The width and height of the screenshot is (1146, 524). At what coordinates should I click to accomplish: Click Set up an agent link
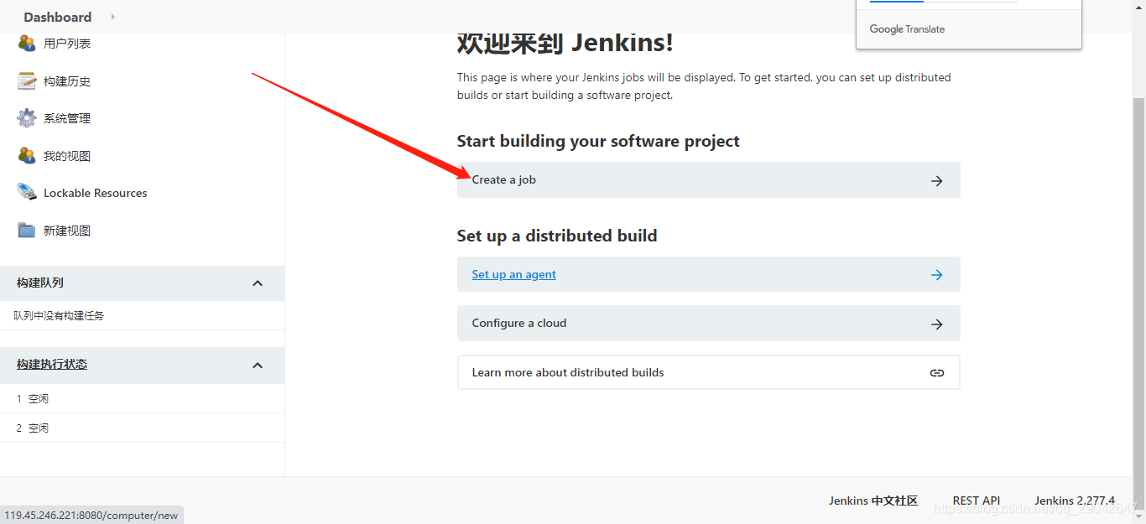[x=513, y=274]
